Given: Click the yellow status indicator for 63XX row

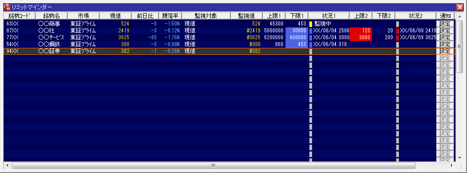Looking at the screenshot, I should point(310,24).
